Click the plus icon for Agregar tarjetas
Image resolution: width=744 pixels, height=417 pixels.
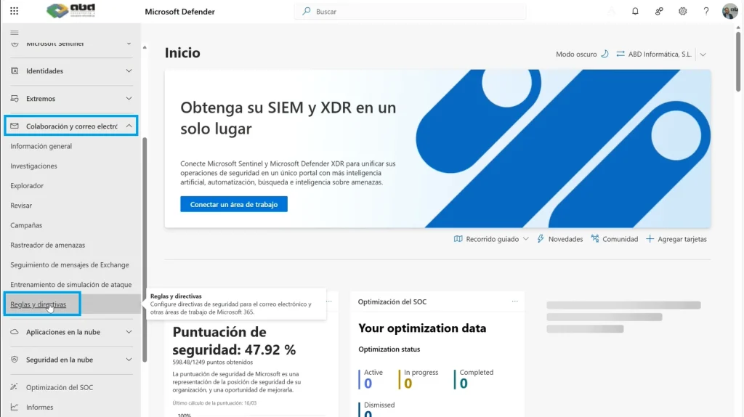click(650, 238)
